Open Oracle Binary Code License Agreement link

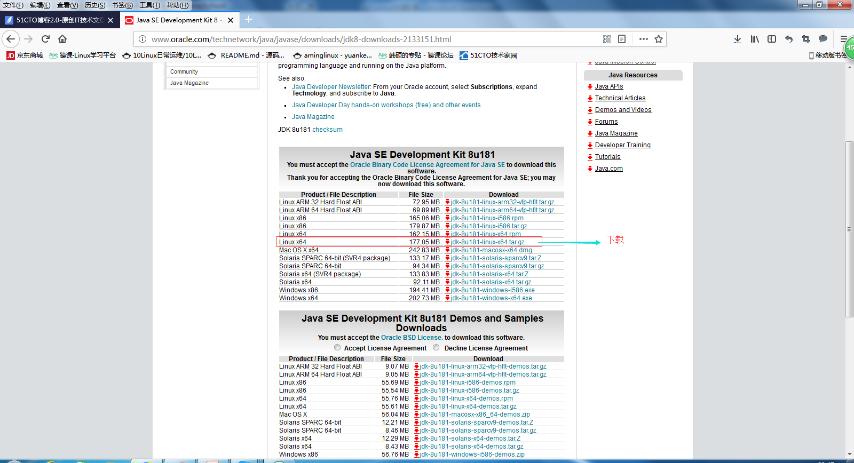(427, 165)
